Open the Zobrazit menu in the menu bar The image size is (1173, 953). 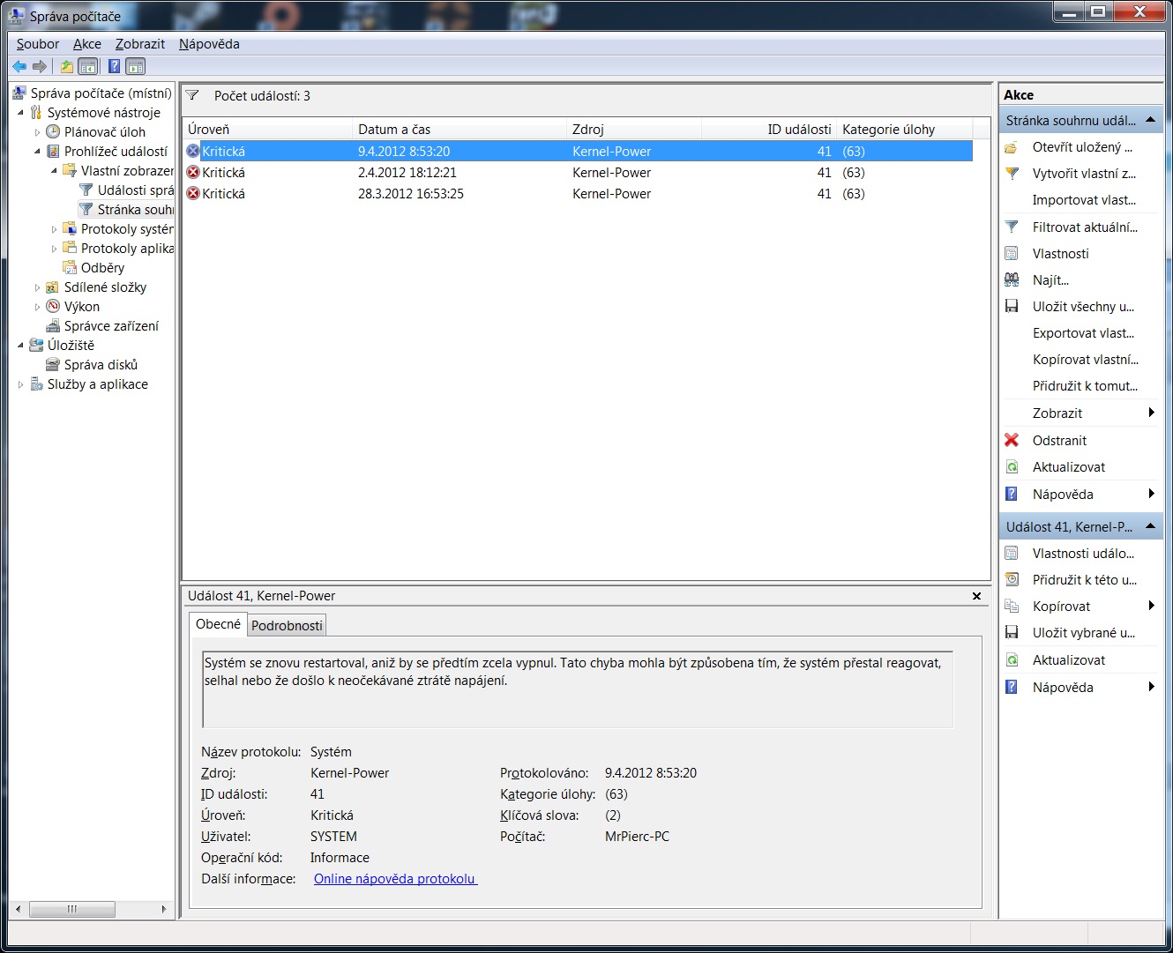pyautogui.click(x=140, y=44)
